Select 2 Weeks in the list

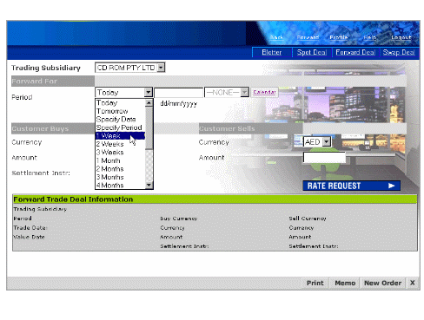click(120, 144)
